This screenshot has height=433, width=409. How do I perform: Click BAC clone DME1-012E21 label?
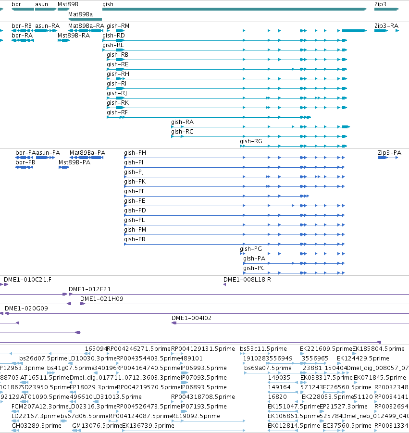tap(89, 289)
